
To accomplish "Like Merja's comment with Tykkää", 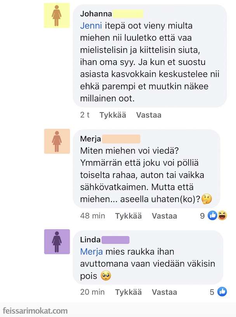I will tap(128, 216).
